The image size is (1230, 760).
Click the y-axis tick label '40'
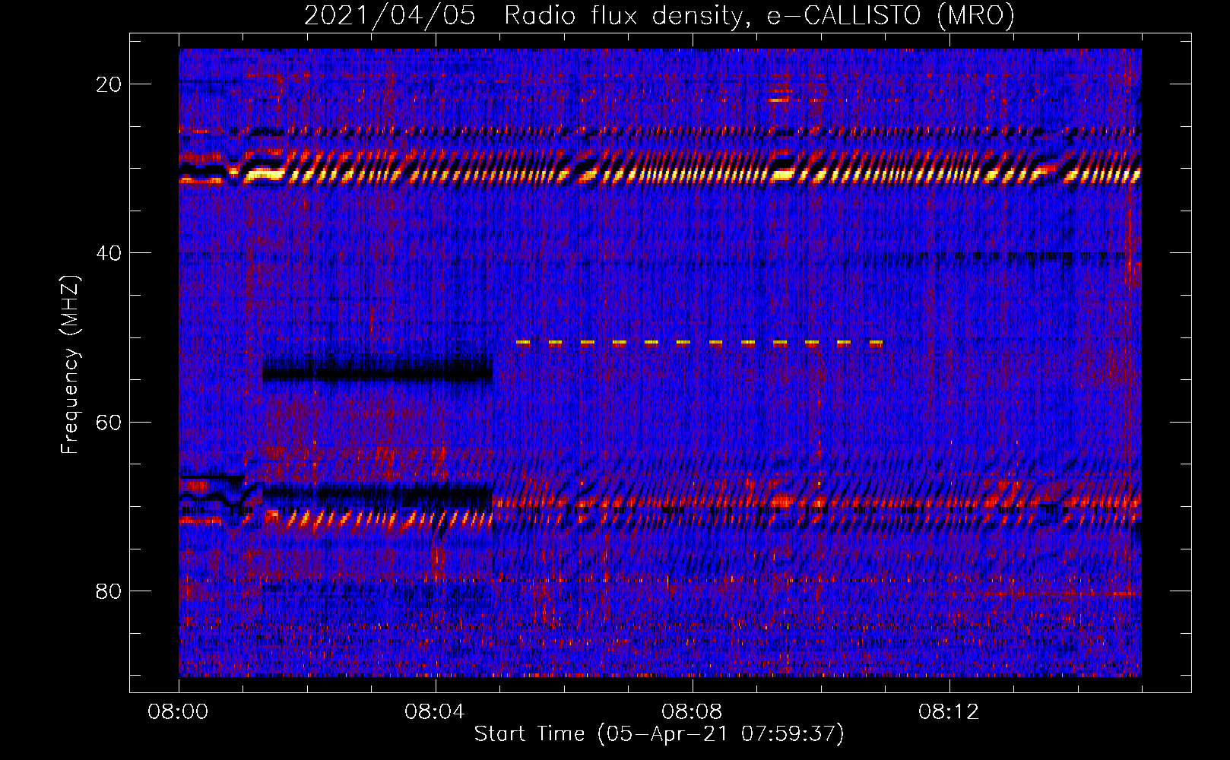(109, 253)
